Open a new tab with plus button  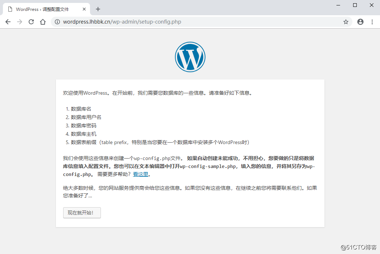(98, 9)
